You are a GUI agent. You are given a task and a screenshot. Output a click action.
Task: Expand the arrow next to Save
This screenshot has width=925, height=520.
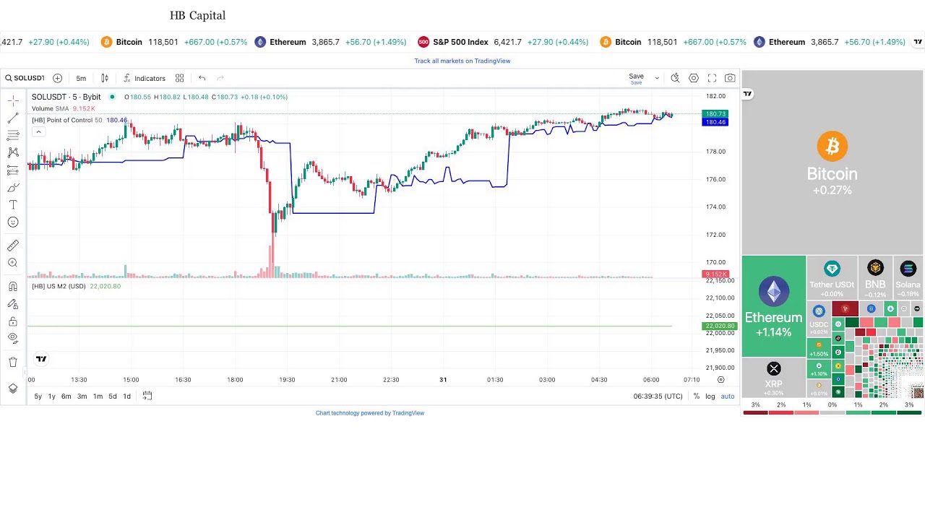(x=657, y=78)
